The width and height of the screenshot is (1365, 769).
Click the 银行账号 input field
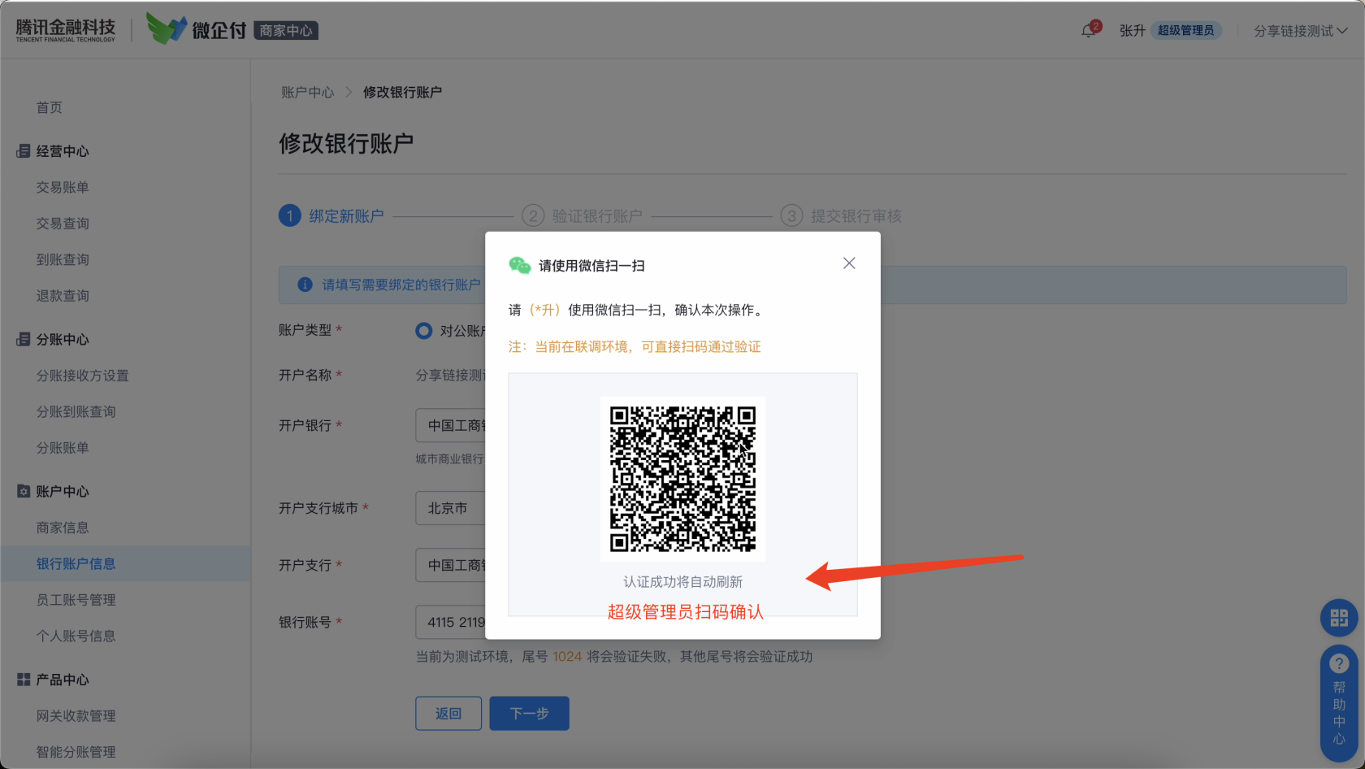click(x=451, y=622)
